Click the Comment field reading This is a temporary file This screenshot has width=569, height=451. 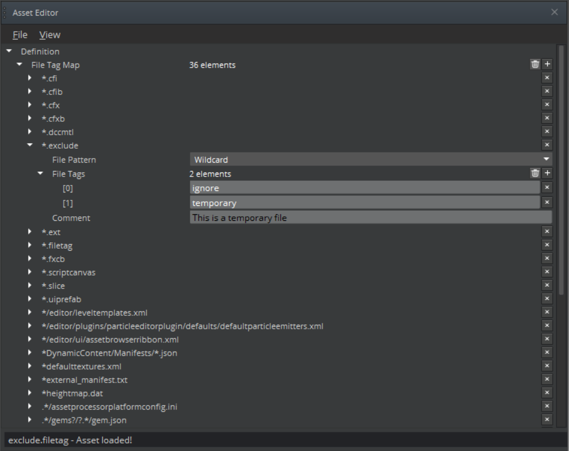370,217
